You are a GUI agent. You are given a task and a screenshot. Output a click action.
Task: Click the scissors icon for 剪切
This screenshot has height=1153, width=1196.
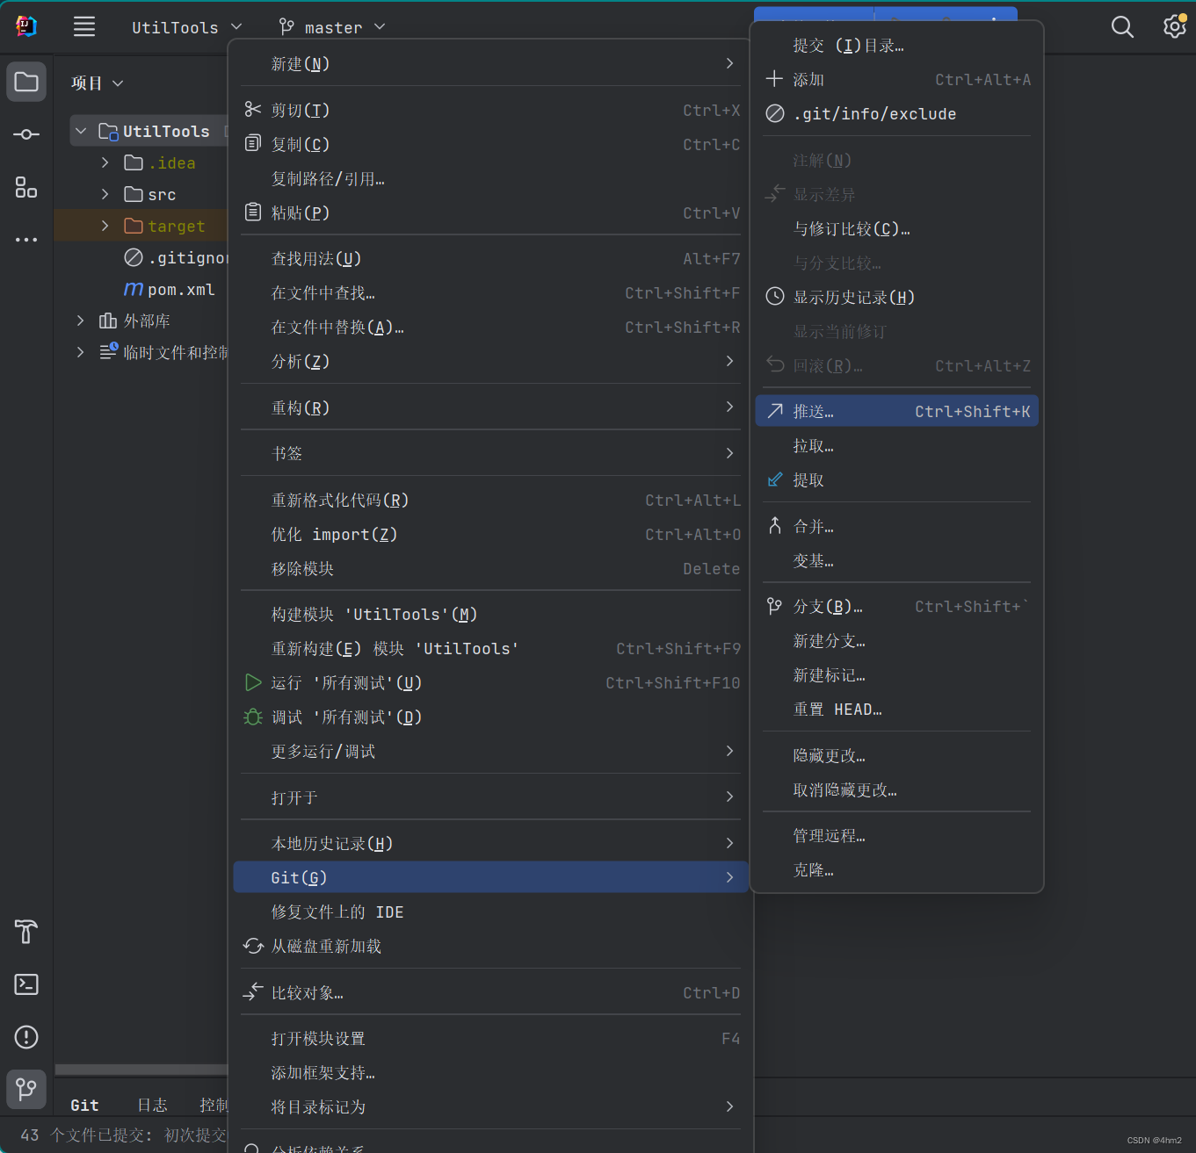(x=253, y=109)
